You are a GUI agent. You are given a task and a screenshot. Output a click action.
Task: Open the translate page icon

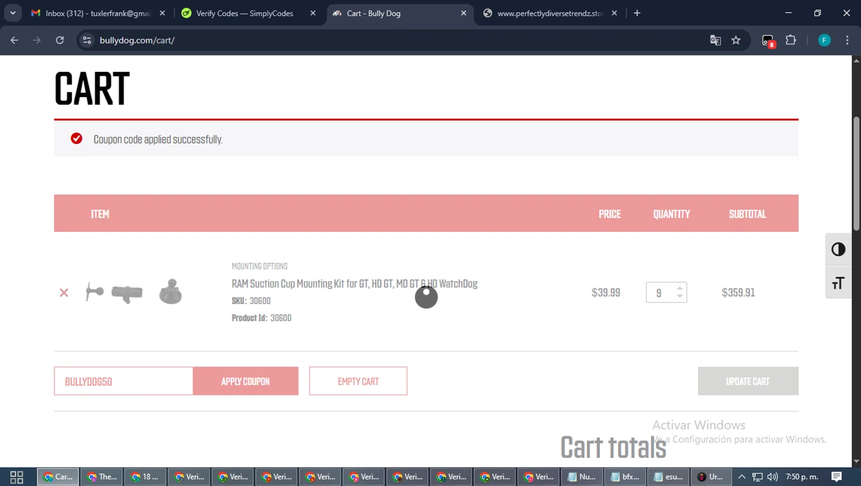point(715,40)
